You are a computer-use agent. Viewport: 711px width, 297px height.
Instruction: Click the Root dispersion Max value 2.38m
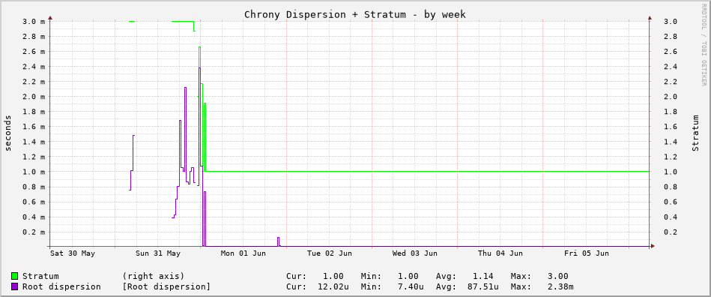pyautogui.click(x=560, y=287)
